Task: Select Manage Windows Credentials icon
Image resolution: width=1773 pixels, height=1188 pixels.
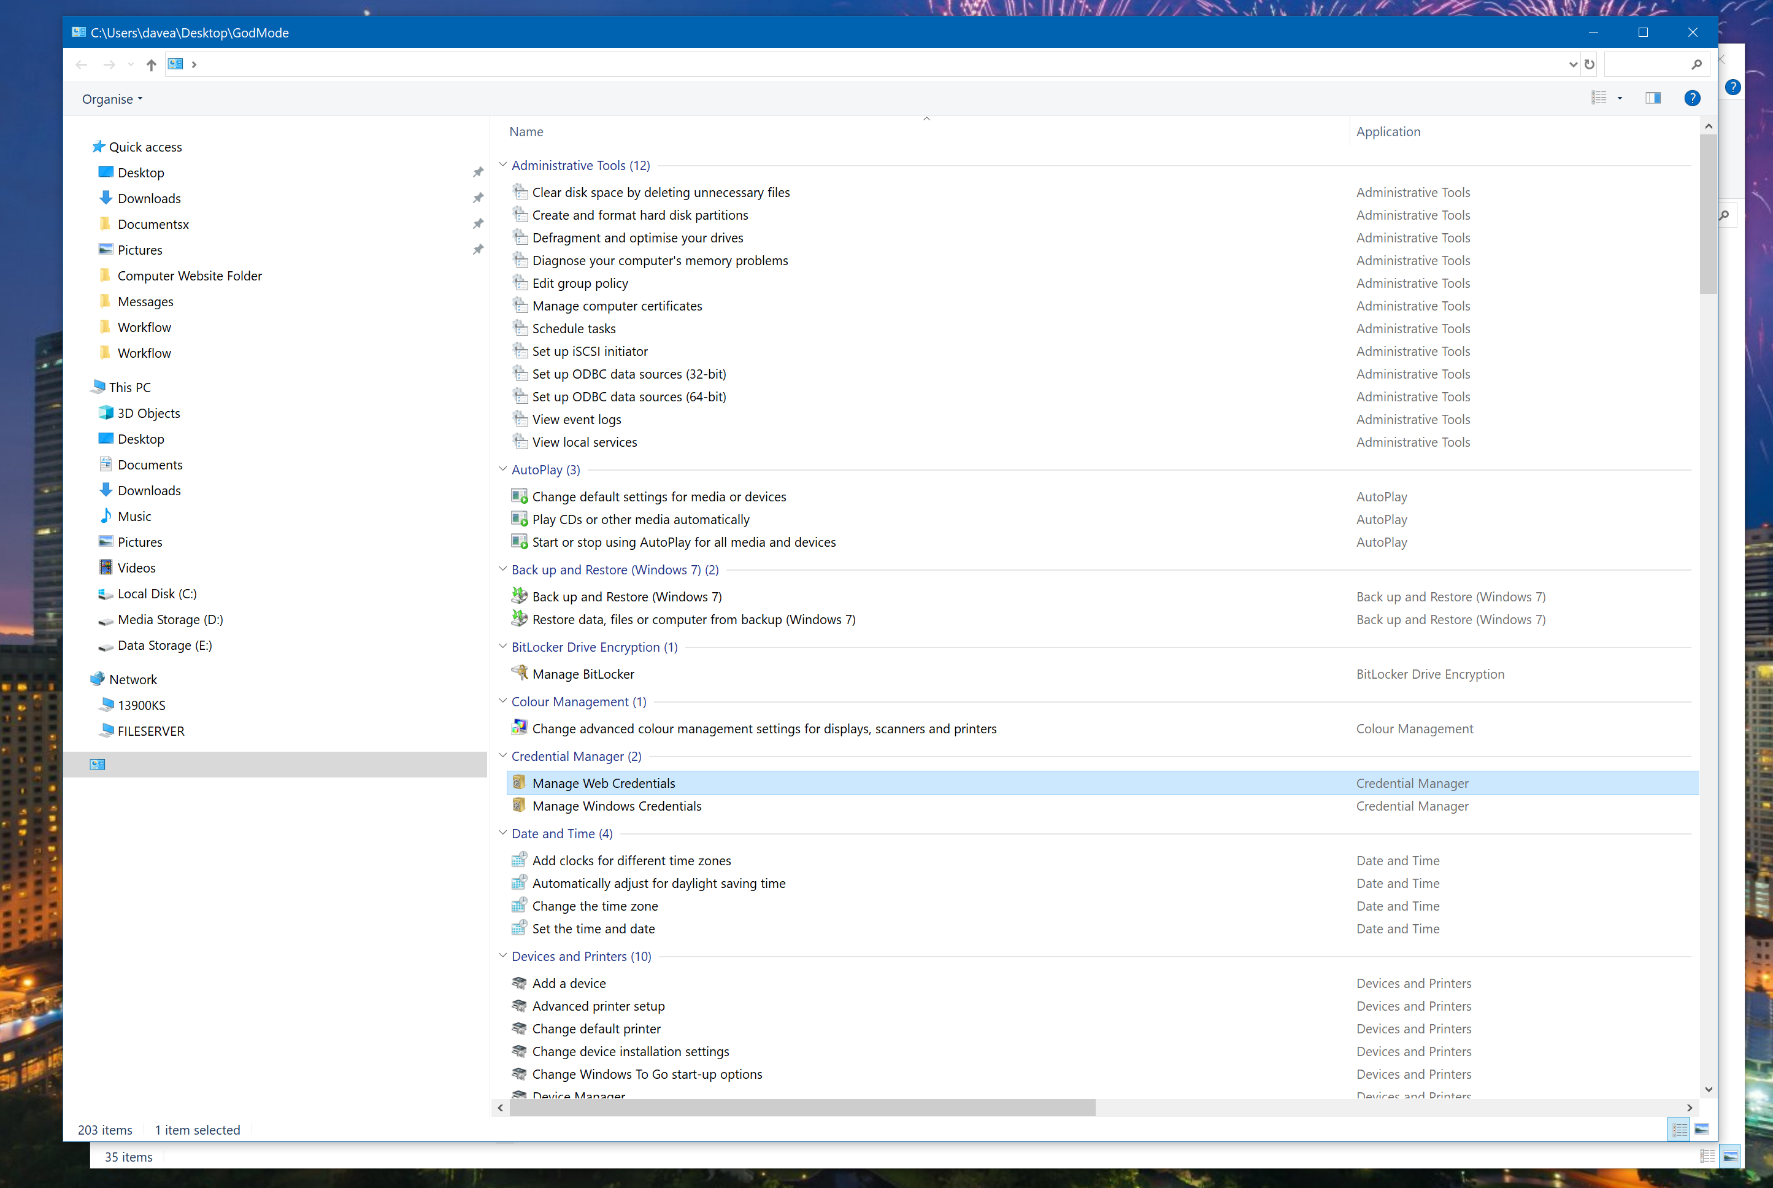Action: point(520,804)
